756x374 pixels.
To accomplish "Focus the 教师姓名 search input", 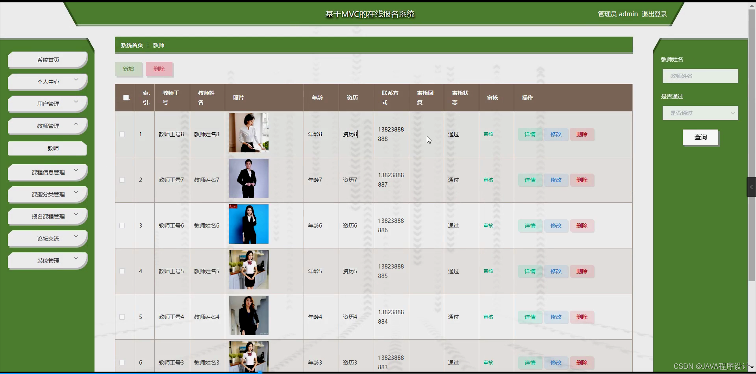I will 700,76.
